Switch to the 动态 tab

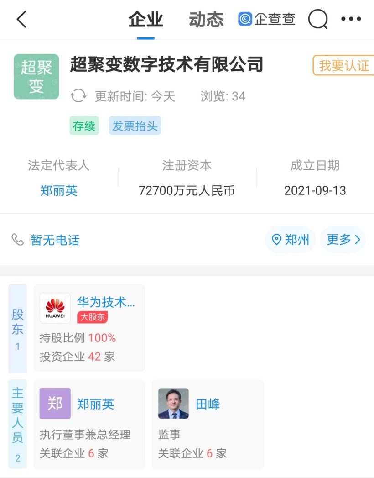point(206,20)
